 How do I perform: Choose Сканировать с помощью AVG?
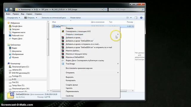90,31
